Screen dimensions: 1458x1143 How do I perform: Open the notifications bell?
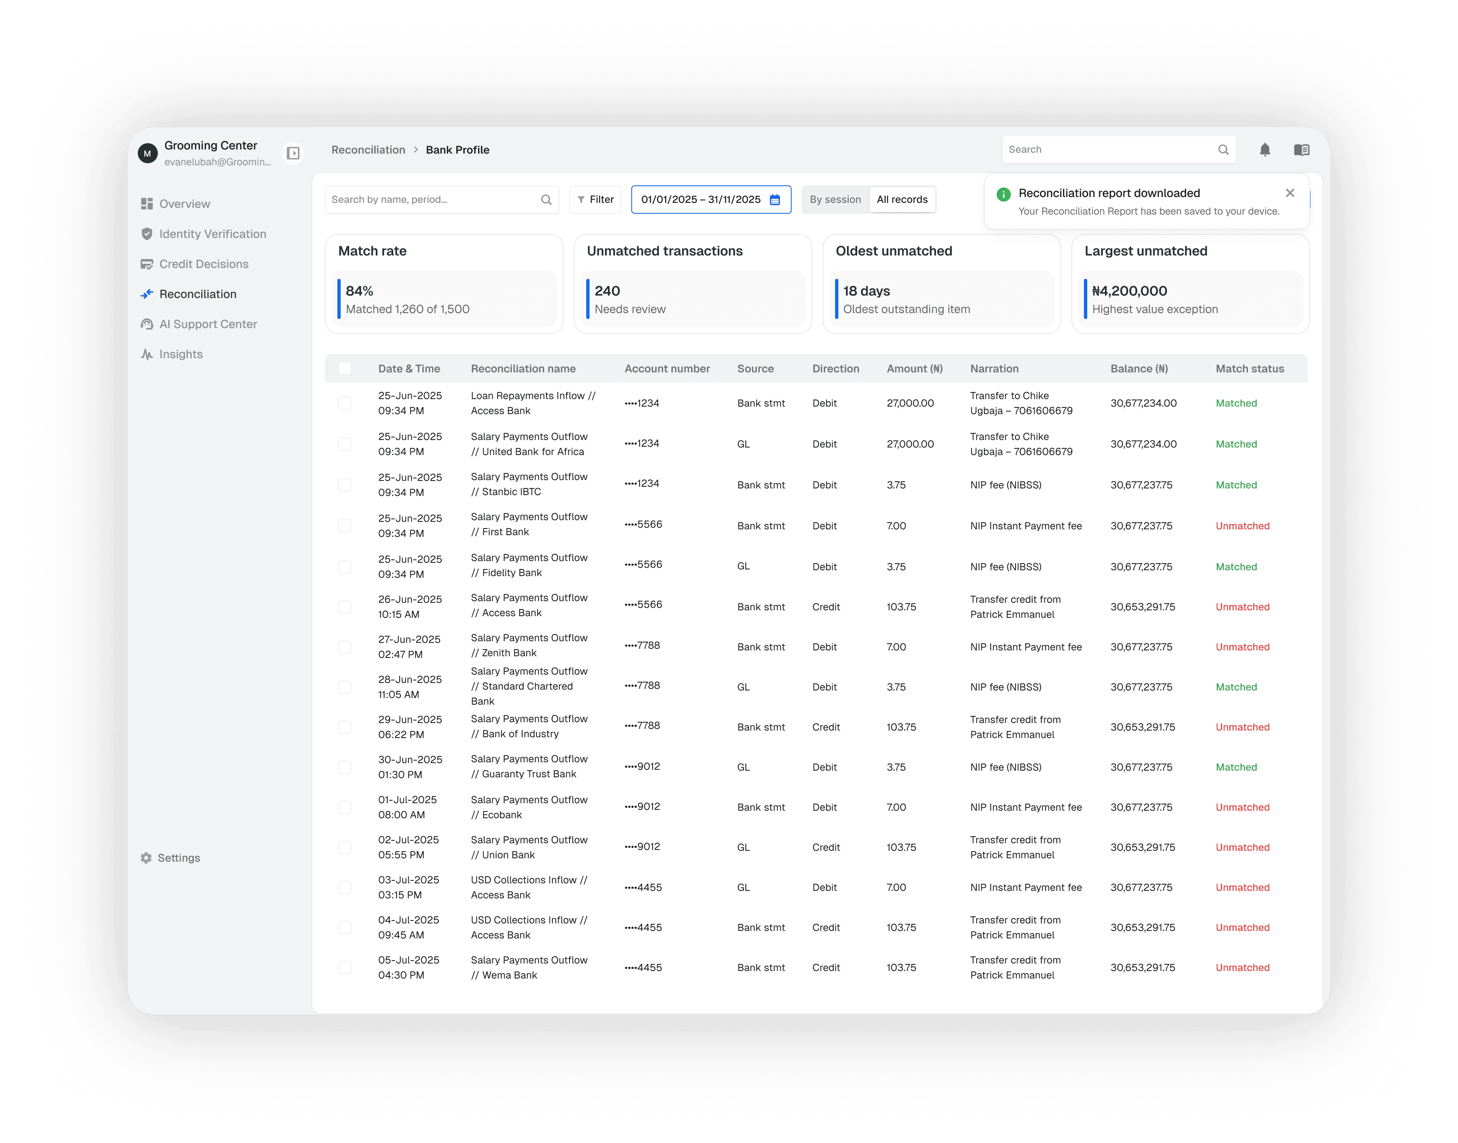click(x=1265, y=150)
